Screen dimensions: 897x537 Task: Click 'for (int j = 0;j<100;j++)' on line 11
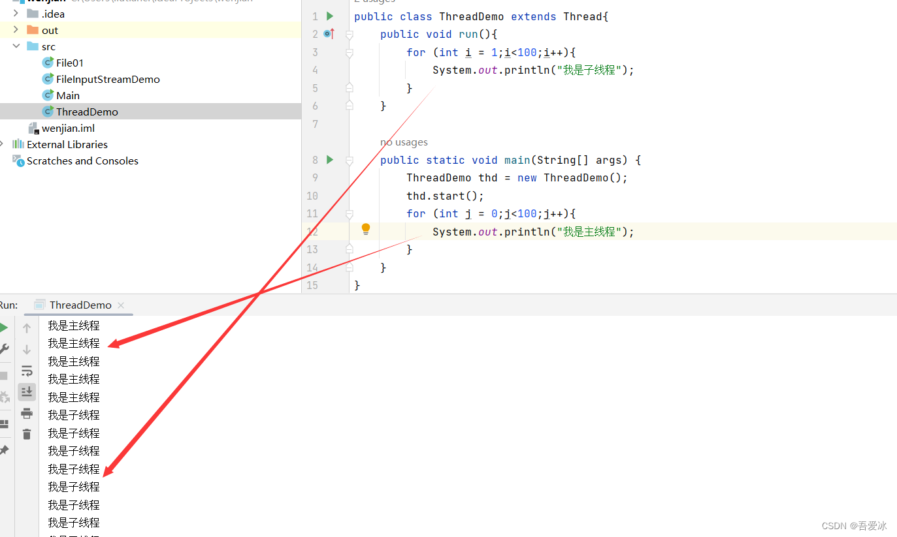[x=487, y=213]
